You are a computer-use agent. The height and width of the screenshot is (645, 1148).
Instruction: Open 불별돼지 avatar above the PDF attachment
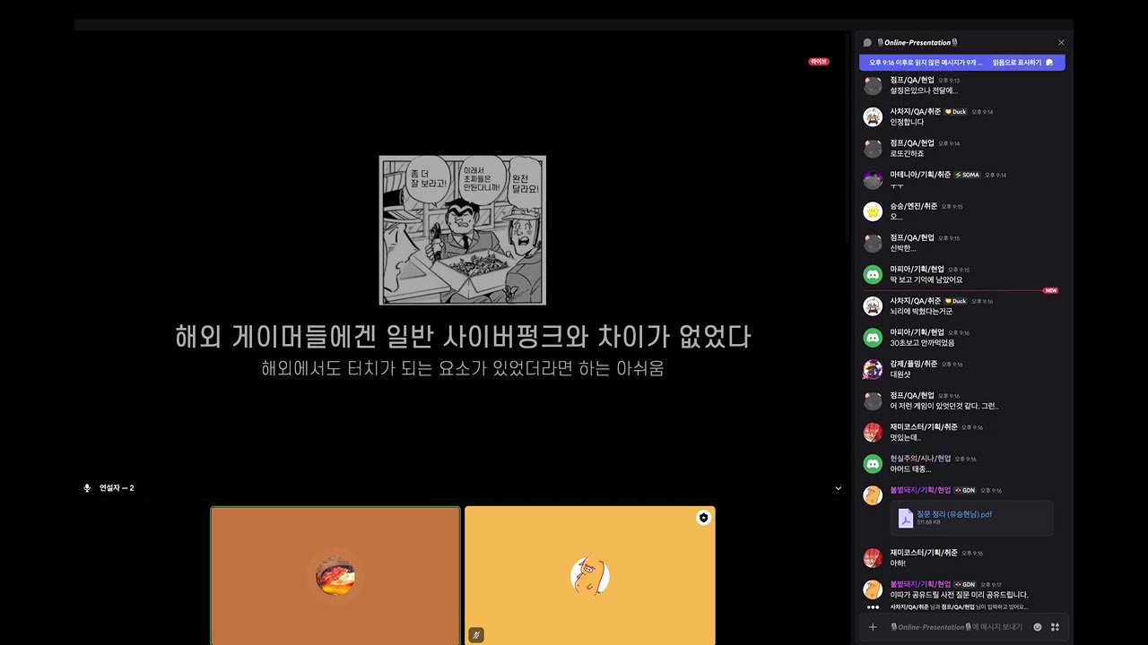[x=873, y=494]
